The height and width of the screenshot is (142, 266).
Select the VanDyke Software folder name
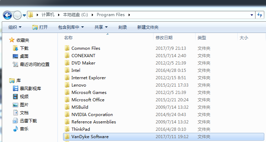click(90, 137)
